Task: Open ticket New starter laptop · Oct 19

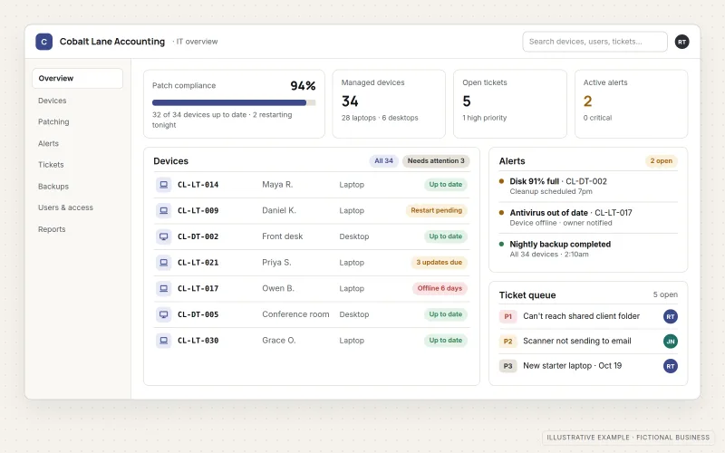Action: point(588,366)
